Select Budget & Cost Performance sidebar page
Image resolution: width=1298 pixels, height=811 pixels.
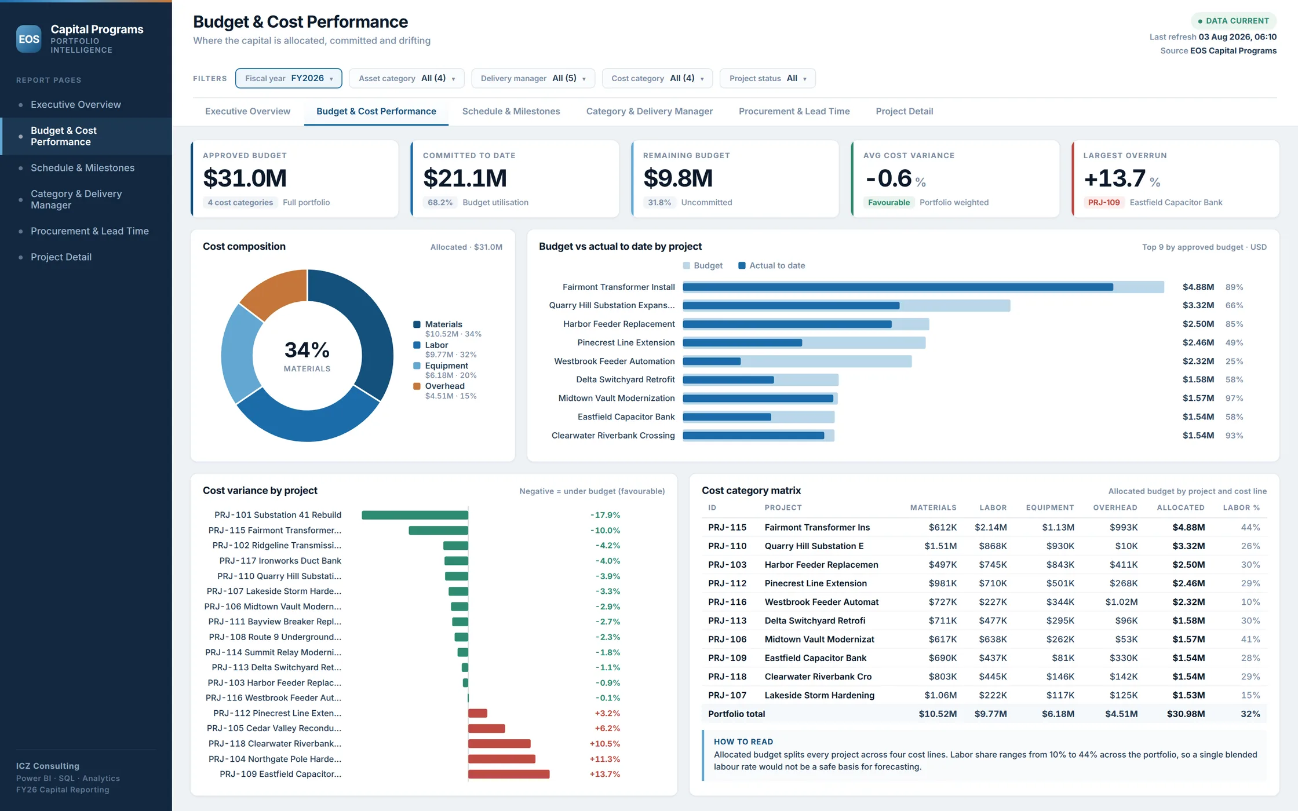coord(86,136)
